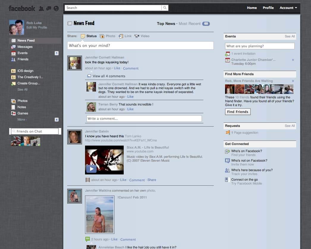Viewport: 311px width, 249px height.
Task: Expand groups with See All in sidebar
Action: click(22, 90)
